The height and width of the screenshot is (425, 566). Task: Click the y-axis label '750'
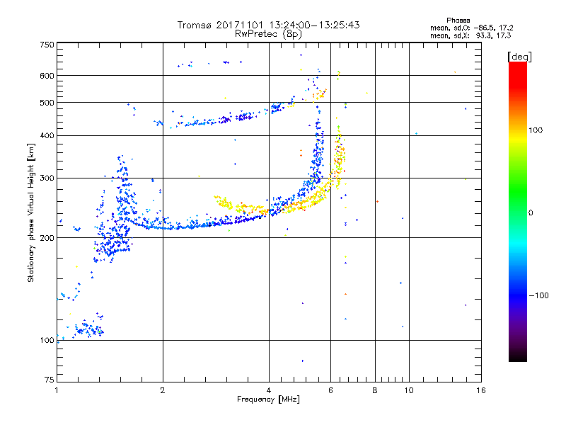tap(47, 45)
